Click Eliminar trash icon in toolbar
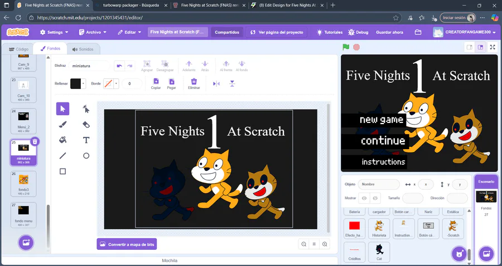502x266 pixels. pos(194,83)
